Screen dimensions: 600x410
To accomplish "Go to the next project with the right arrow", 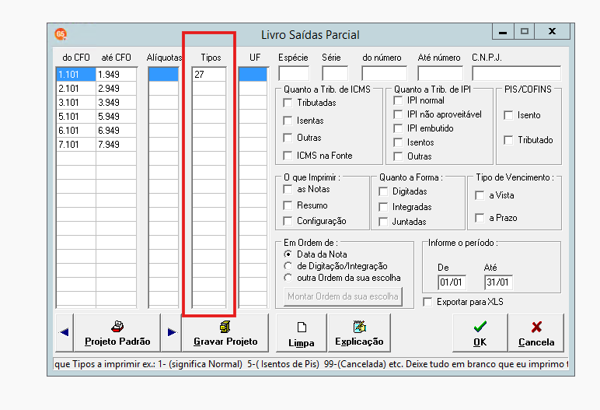I will (172, 333).
